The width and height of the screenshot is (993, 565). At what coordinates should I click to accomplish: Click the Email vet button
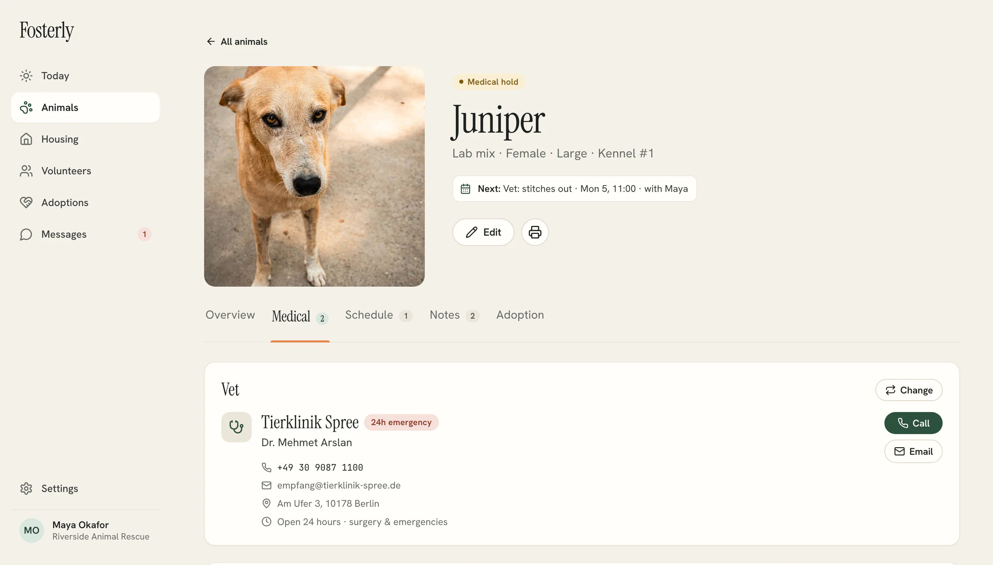click(913, 451)
